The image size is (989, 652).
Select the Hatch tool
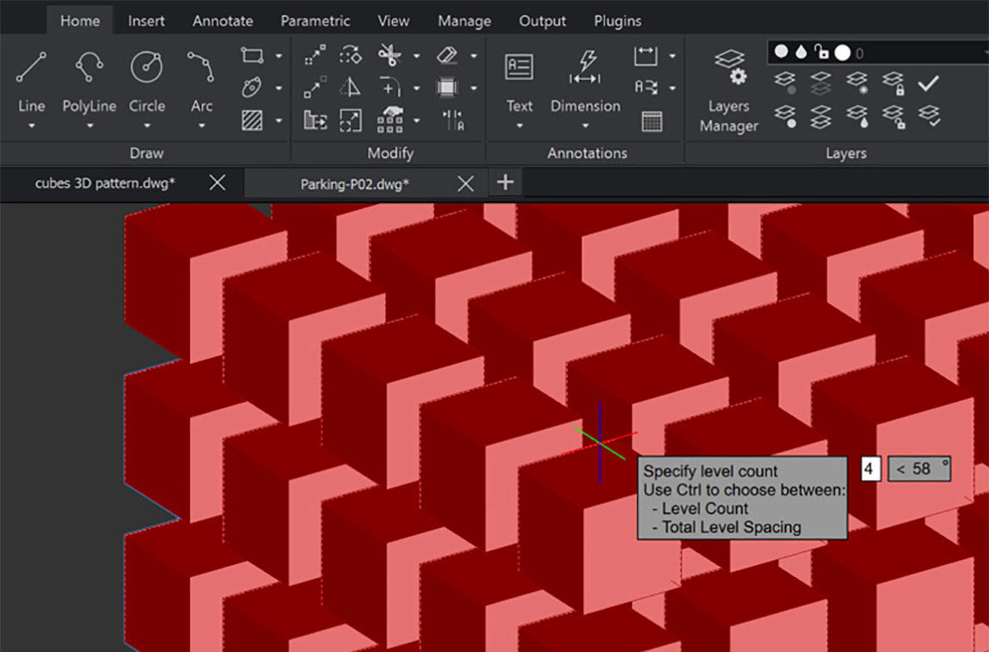click(x=252, y=120)
